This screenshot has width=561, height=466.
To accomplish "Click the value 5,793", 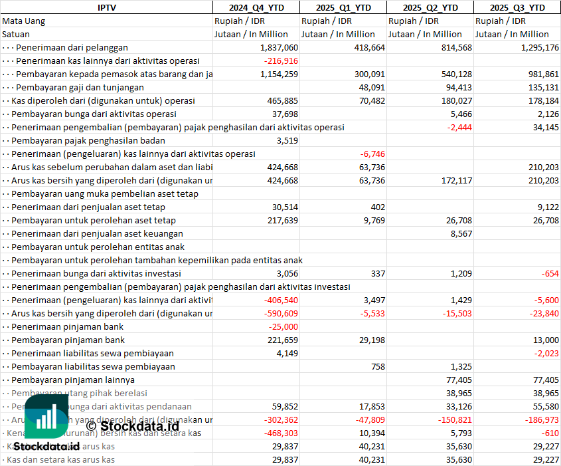I will click(461, 433).
